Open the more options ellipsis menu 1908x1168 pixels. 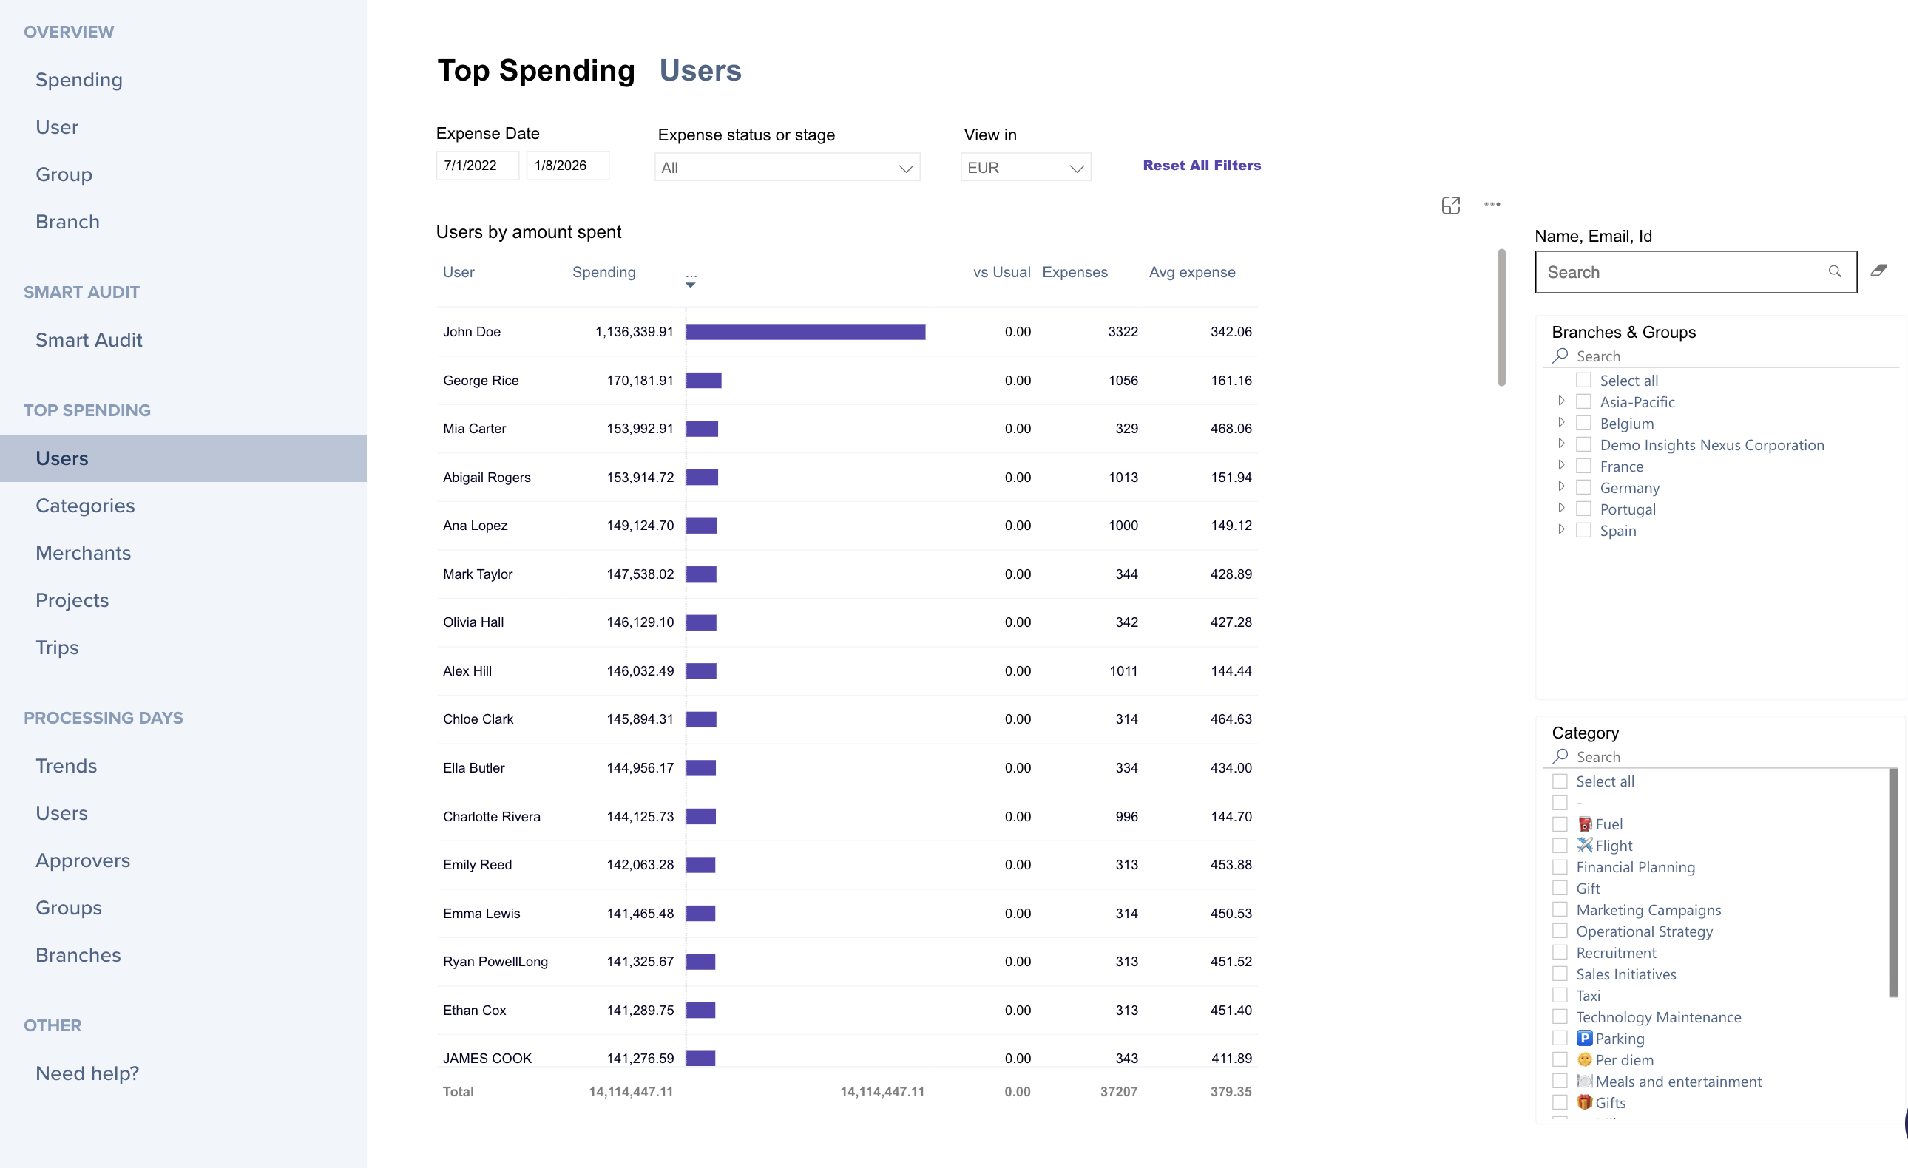tap(1492, 204)
